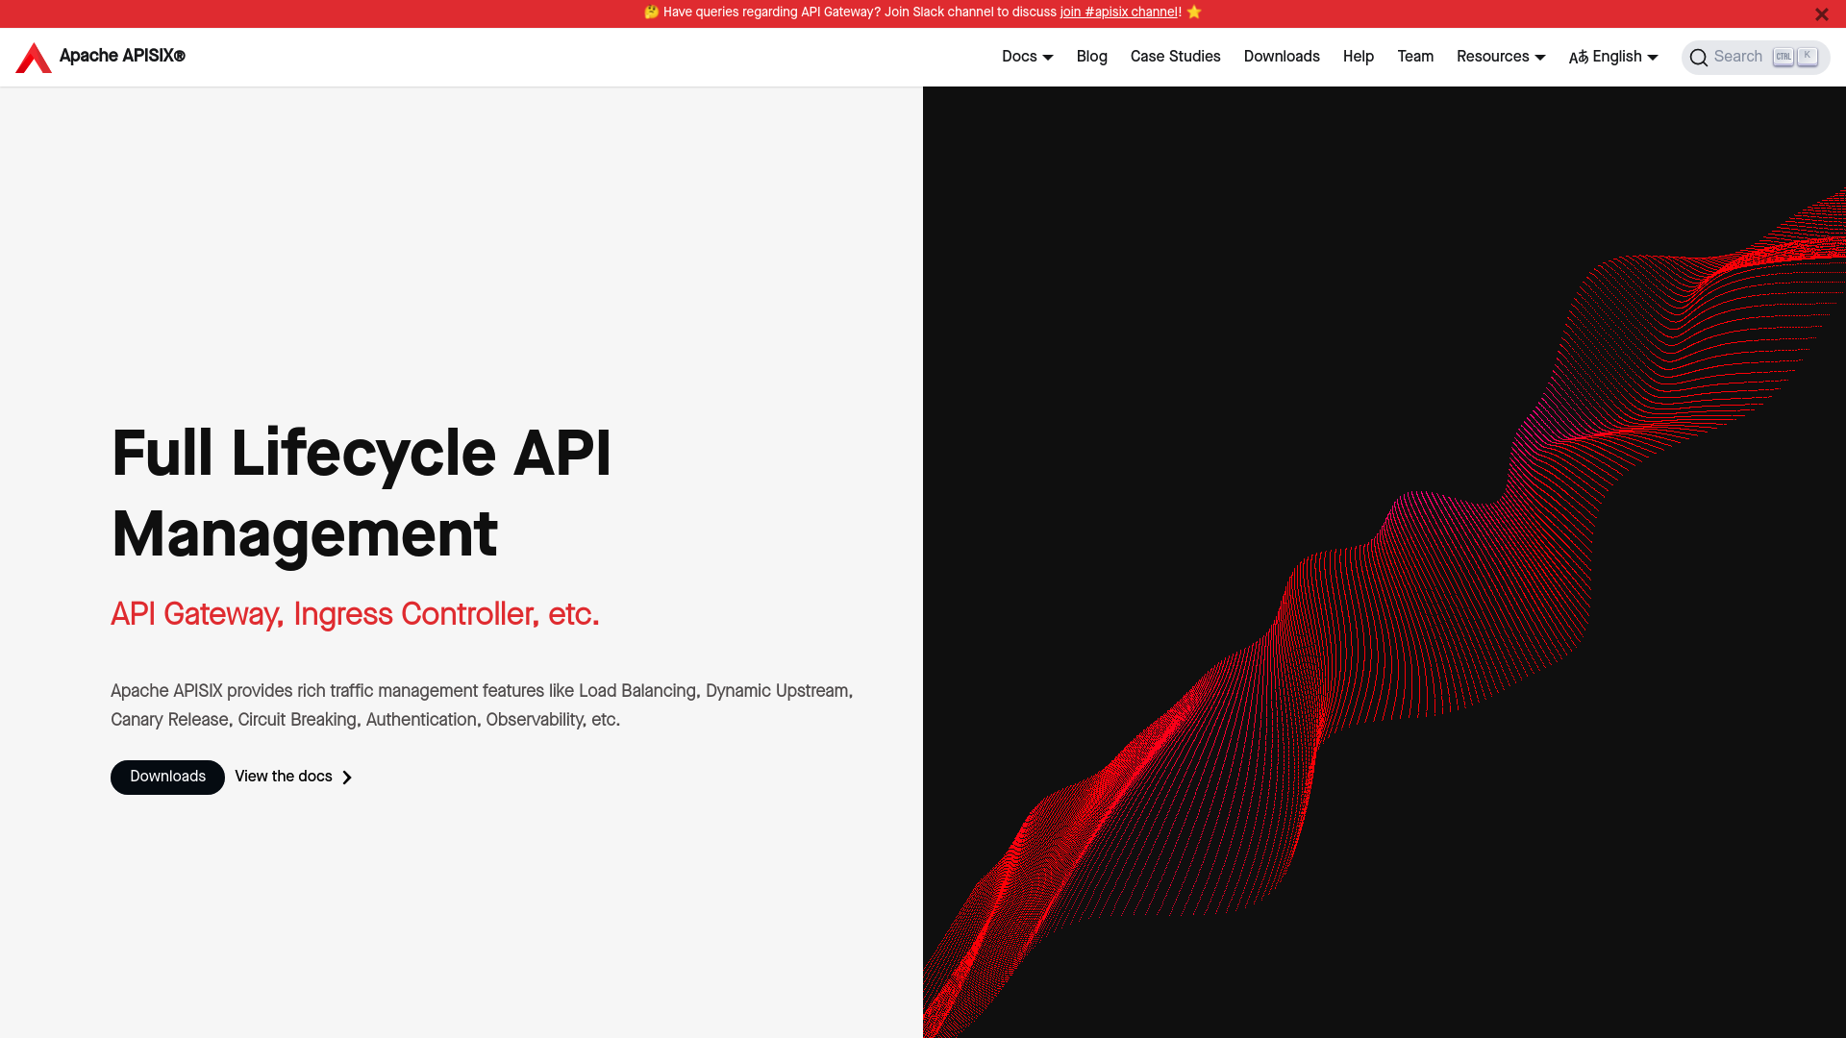Image resolution: width=1846 pixels, height=1038 pixels.
Task: Click the Full Lifecycle API Management heading
Action: 362,494
